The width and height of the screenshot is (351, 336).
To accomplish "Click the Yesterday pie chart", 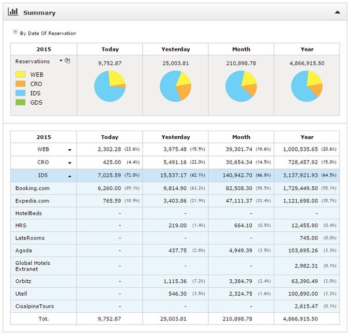I will 175,86.
